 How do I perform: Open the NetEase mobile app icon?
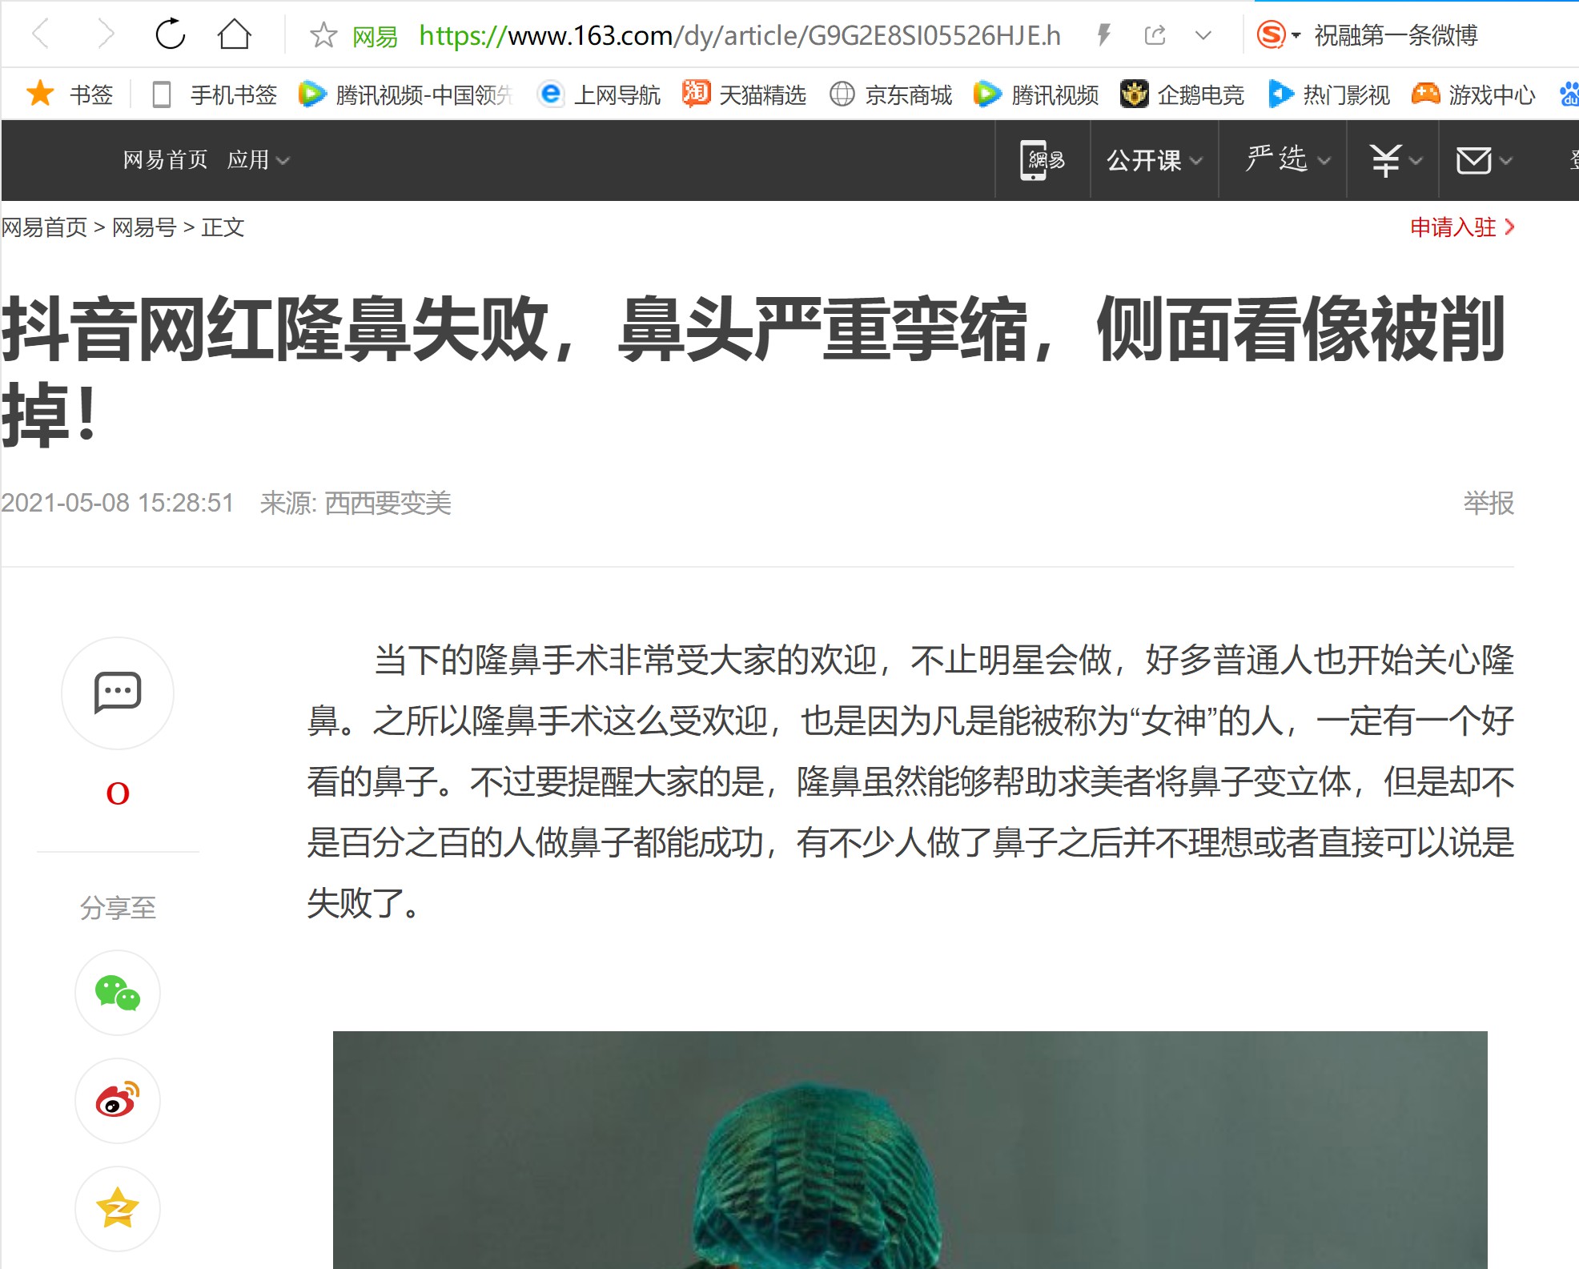click(x=1042, y=160)
